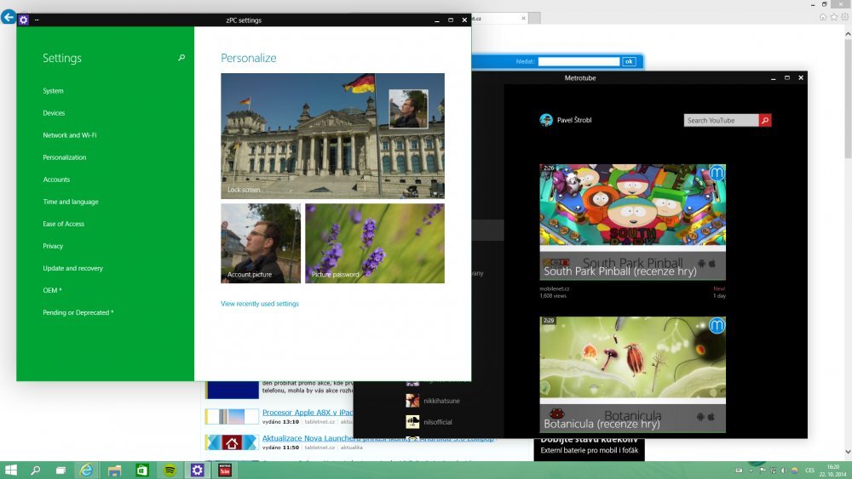Open the touch keyboard tray icon
852x479 pixels.
click(x=739, y=470)
